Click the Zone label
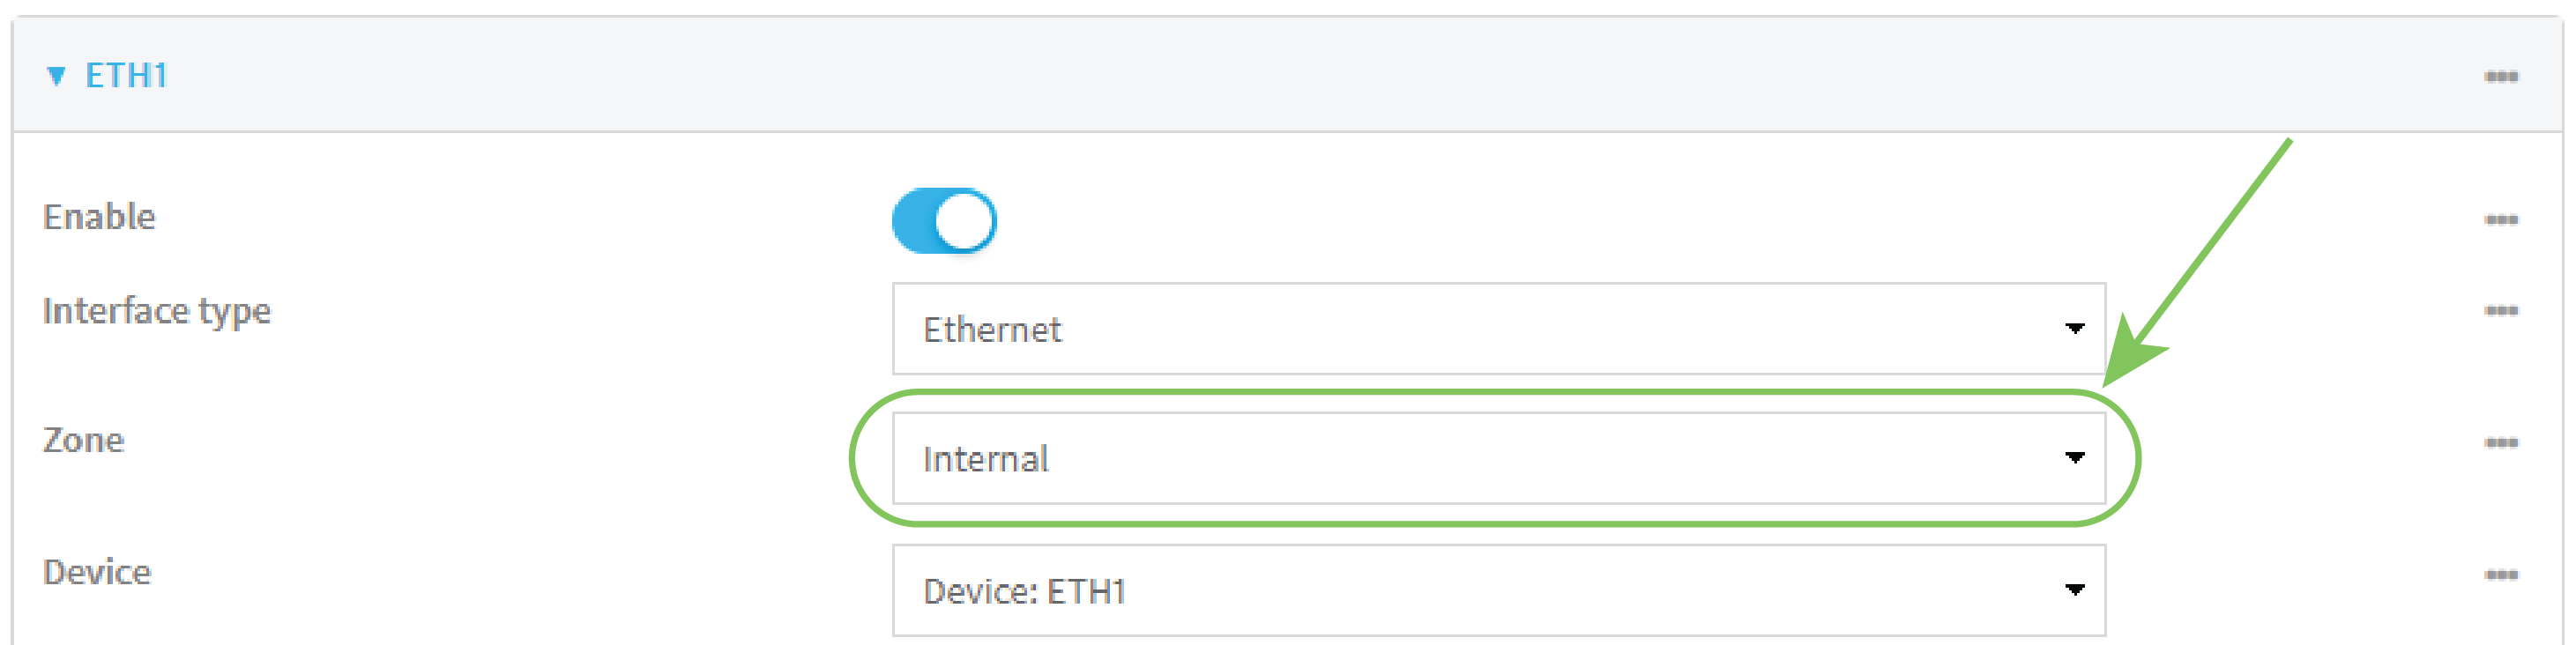2576x645 pixels. pos(85,440)
